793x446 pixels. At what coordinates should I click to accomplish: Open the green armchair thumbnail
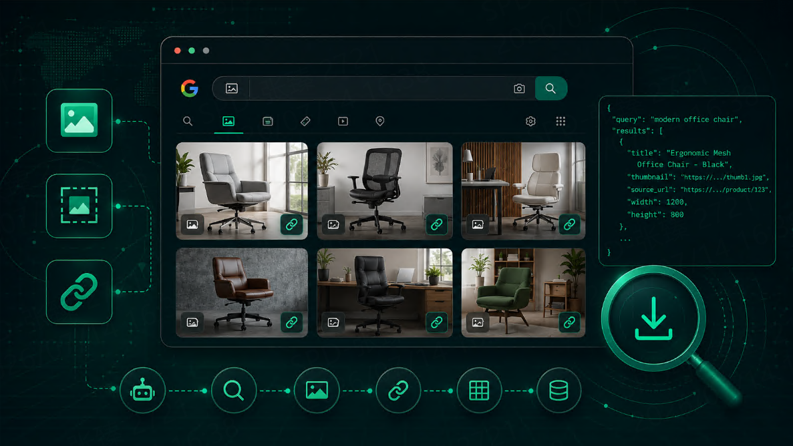[523, 293]
